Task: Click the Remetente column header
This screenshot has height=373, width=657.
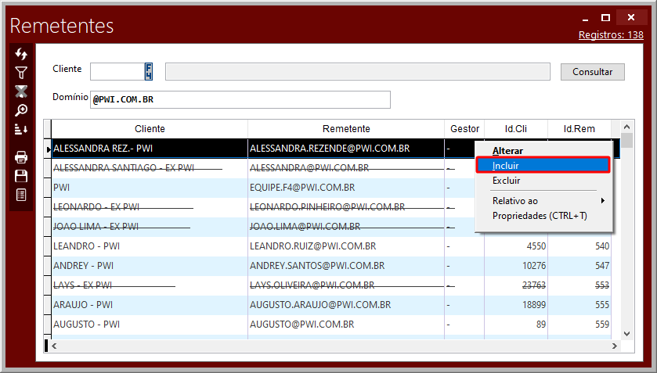Action: pyautogui.click(x=345, y=129)
